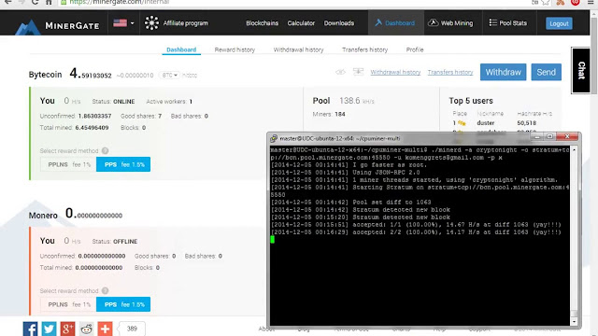Open the Chat side panel

581,71
